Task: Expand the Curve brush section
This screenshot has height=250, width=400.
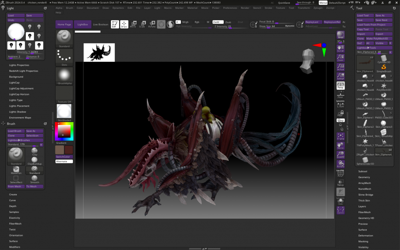Action: 12,200
